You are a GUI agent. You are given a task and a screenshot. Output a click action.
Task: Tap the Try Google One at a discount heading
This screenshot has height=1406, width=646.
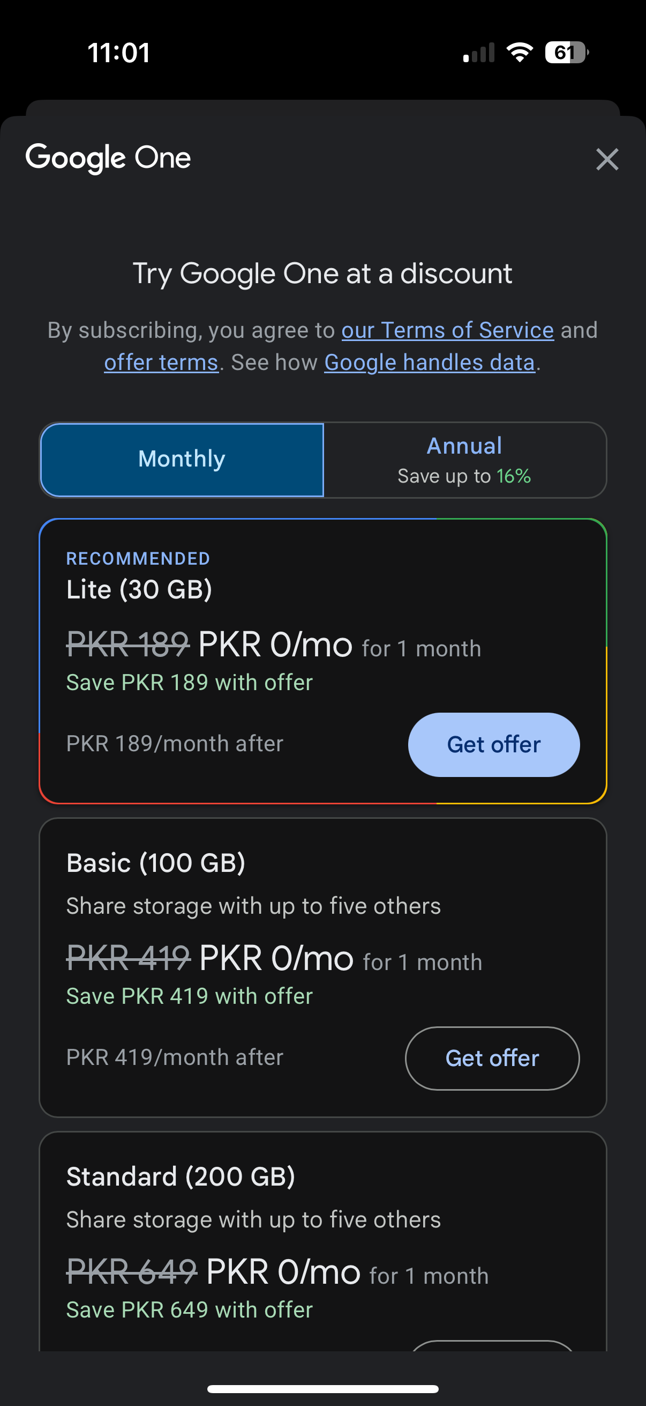322,273
